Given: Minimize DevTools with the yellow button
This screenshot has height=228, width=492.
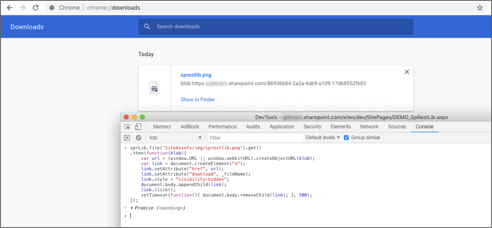Looking at the screenshot, I should coord(134,117).
